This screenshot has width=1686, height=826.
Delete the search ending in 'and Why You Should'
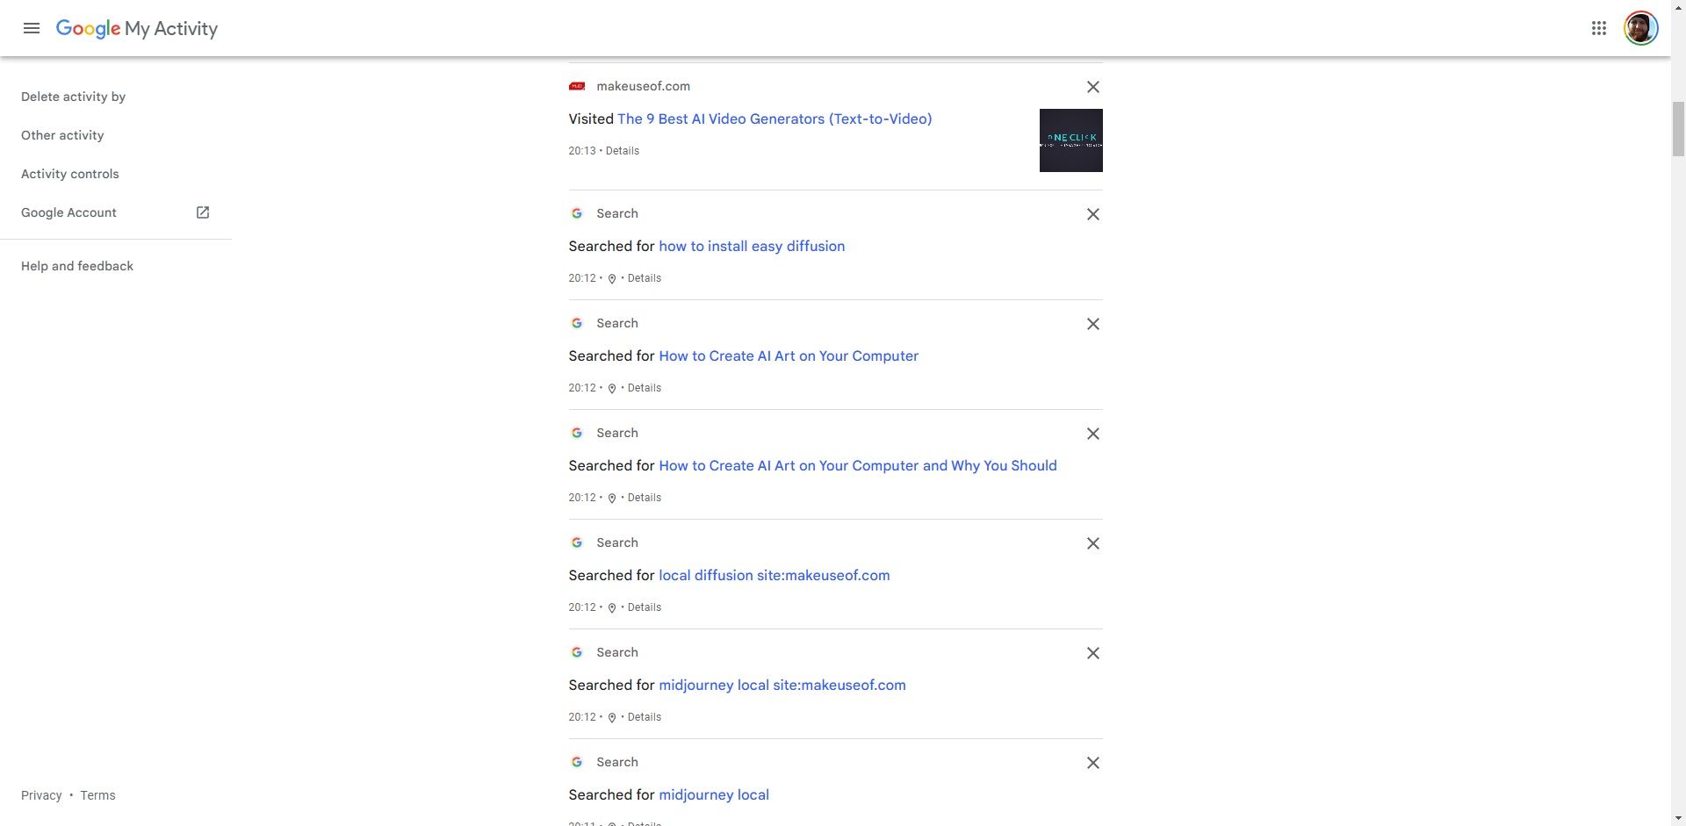(x=1093, y=434)
